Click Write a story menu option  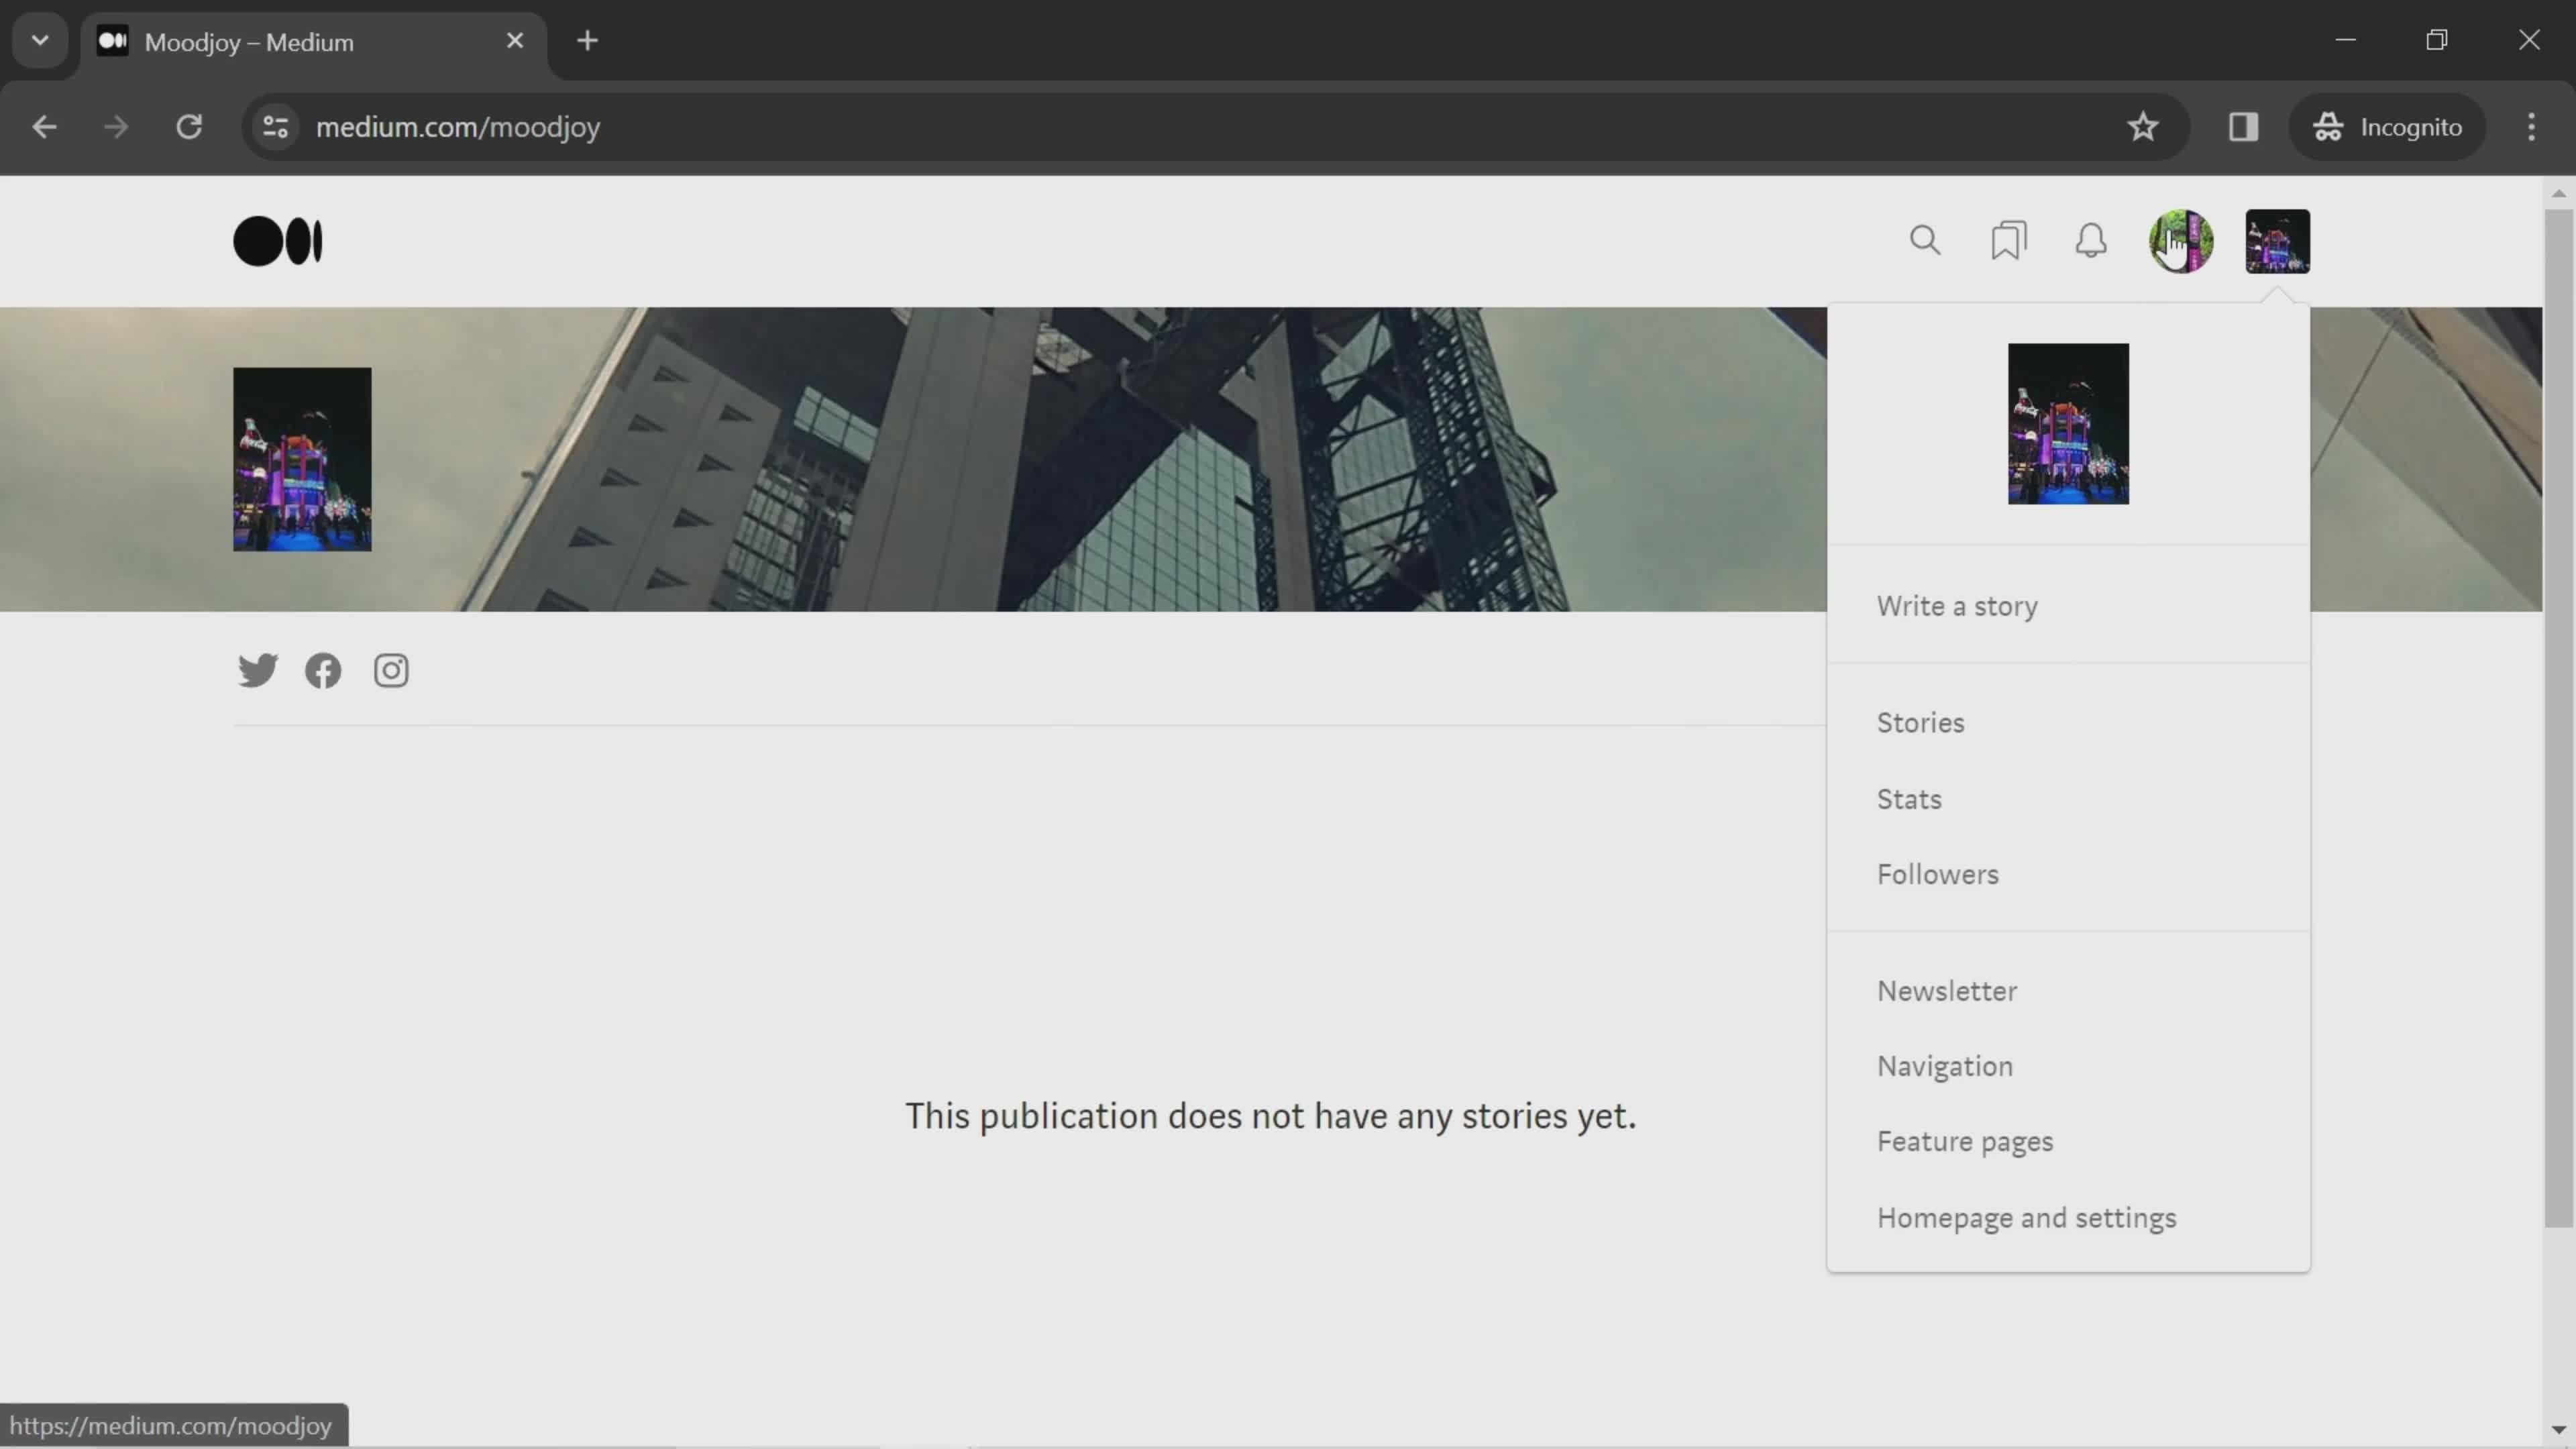(x=1957, y=605)
